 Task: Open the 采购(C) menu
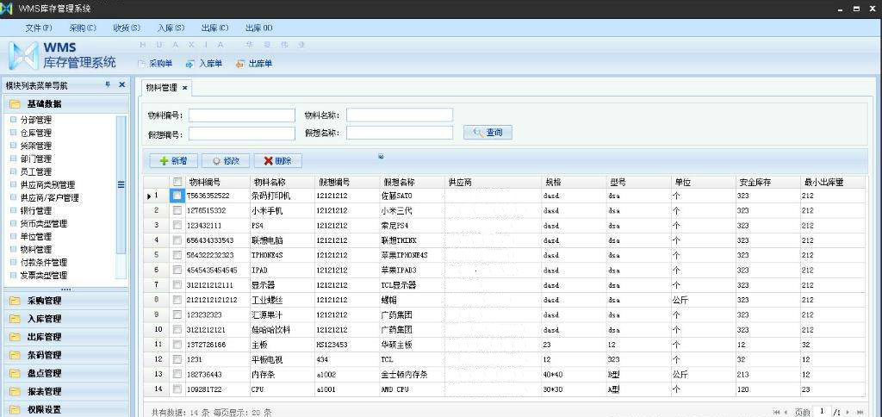(83, 28)
